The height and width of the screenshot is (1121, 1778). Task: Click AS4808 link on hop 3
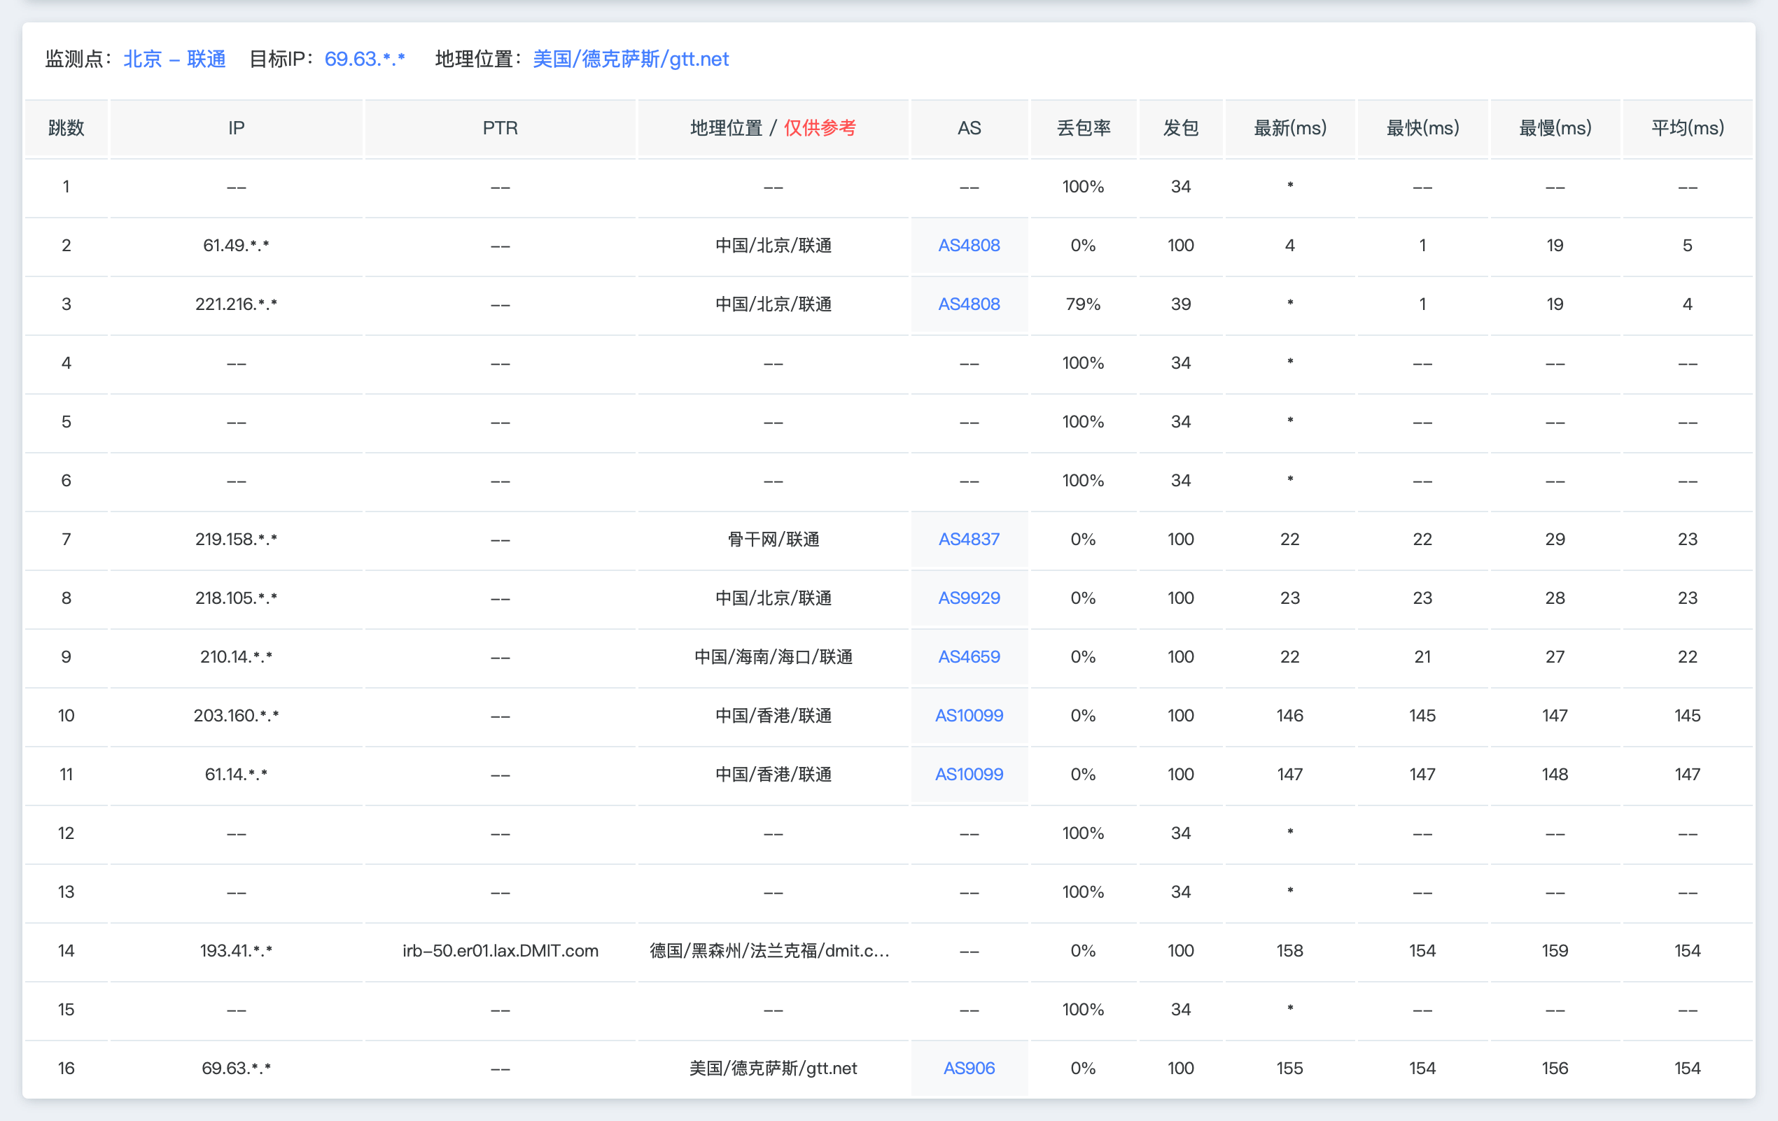pyautogui.click(x=969, y=304)
